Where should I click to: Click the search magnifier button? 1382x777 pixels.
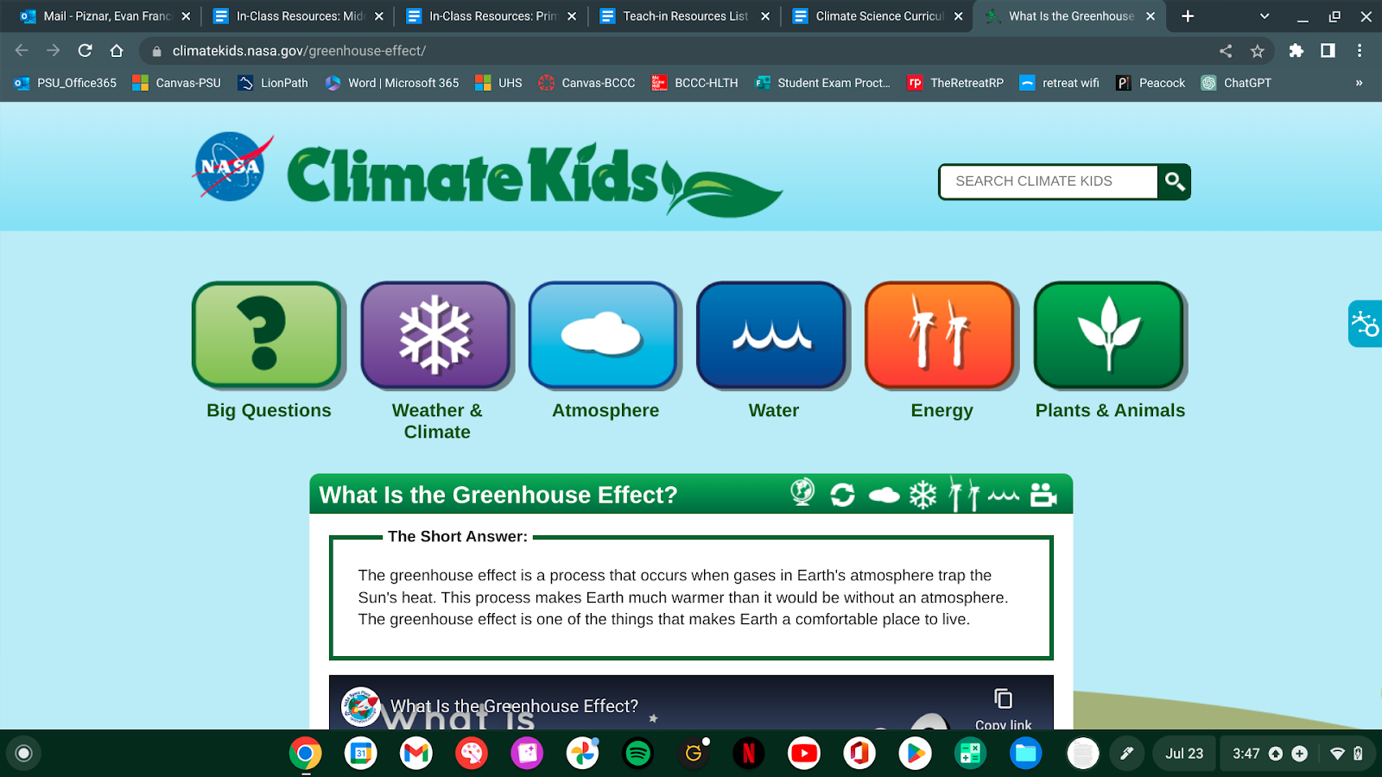click(1174, 181)
